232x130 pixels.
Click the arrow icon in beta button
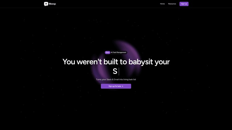(x=122, y=86)
